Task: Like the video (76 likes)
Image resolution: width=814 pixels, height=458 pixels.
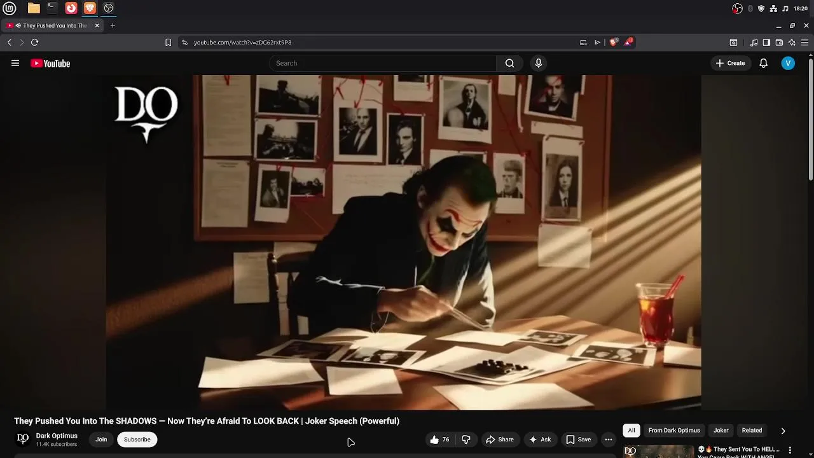Action: (440, 440)
